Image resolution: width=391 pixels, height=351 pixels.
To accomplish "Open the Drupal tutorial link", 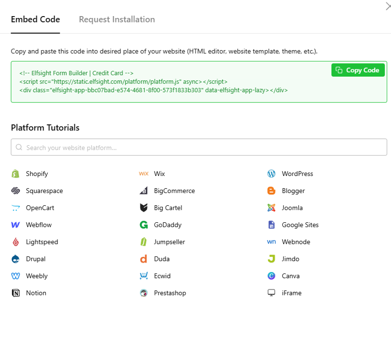I will (x=36, y=259).
